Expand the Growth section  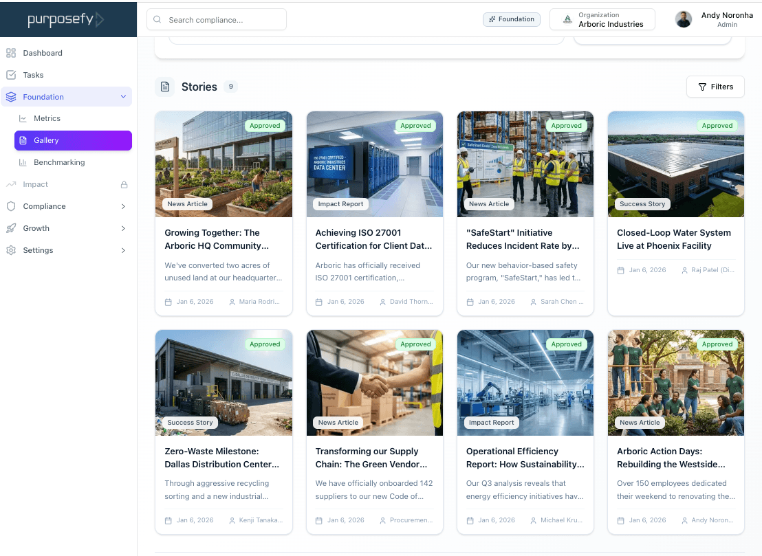[x=123, y=228]
